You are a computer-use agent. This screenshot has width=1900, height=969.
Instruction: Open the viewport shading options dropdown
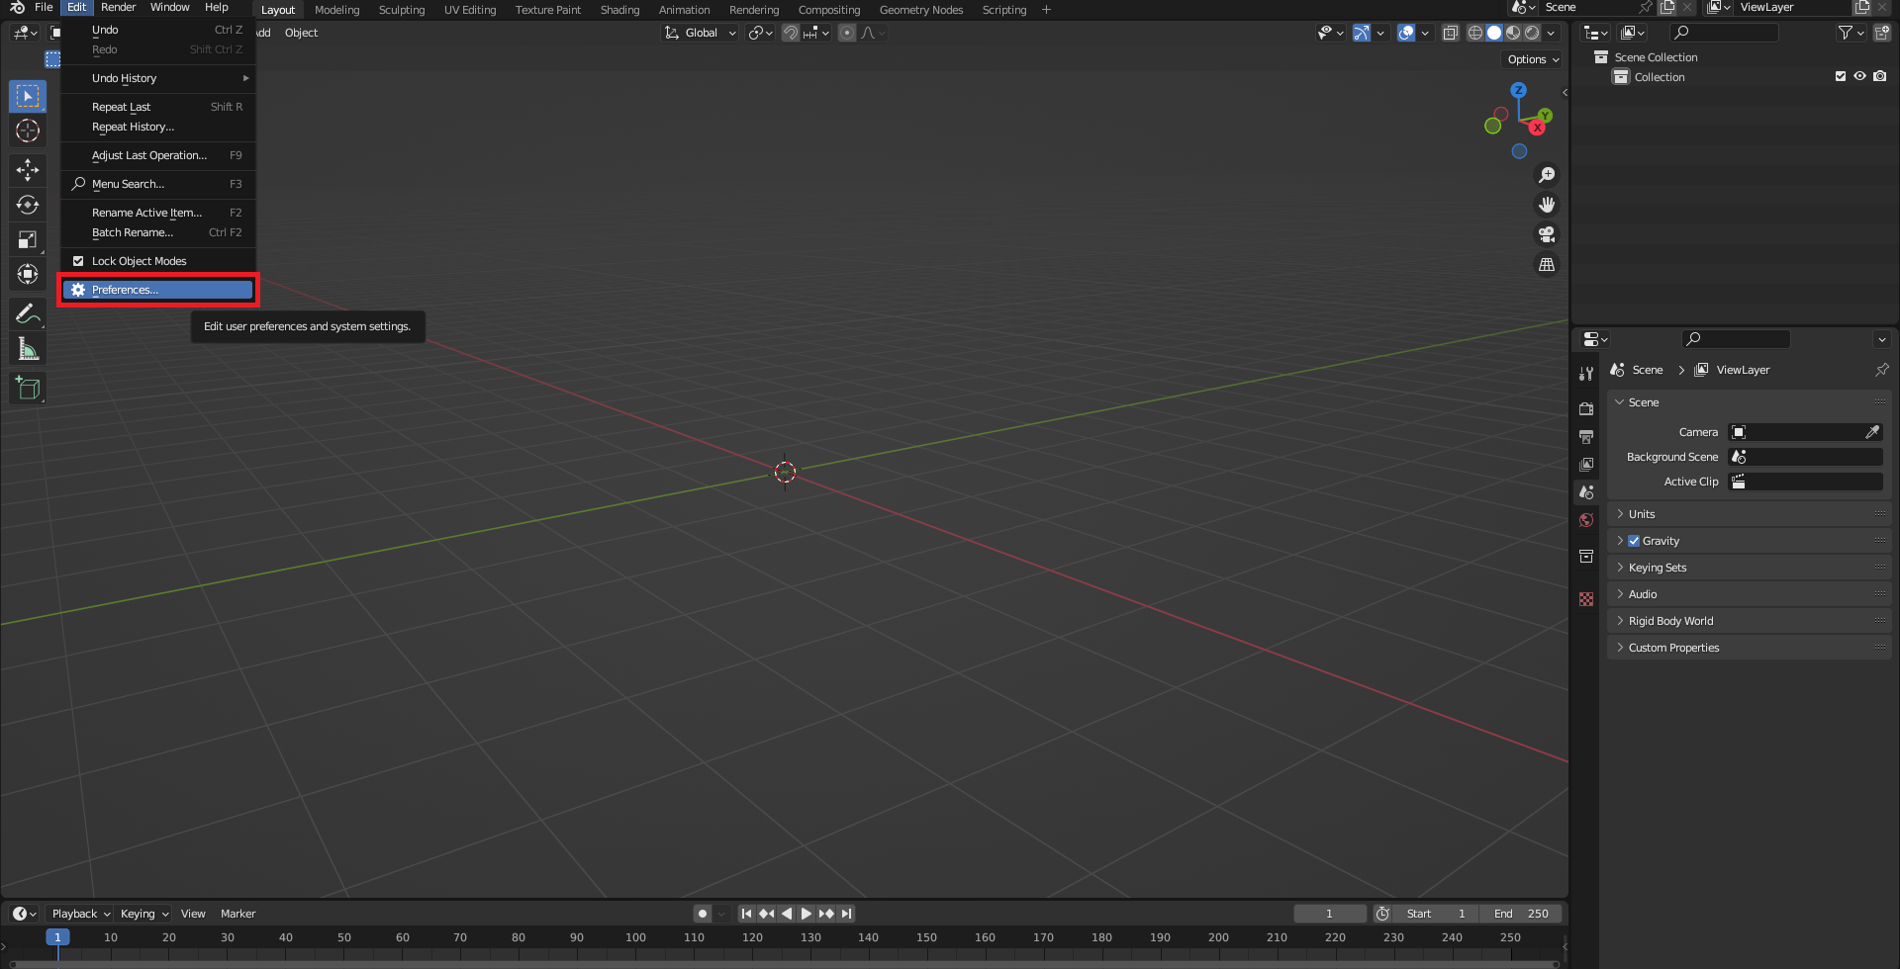(x=1551, y=33)
